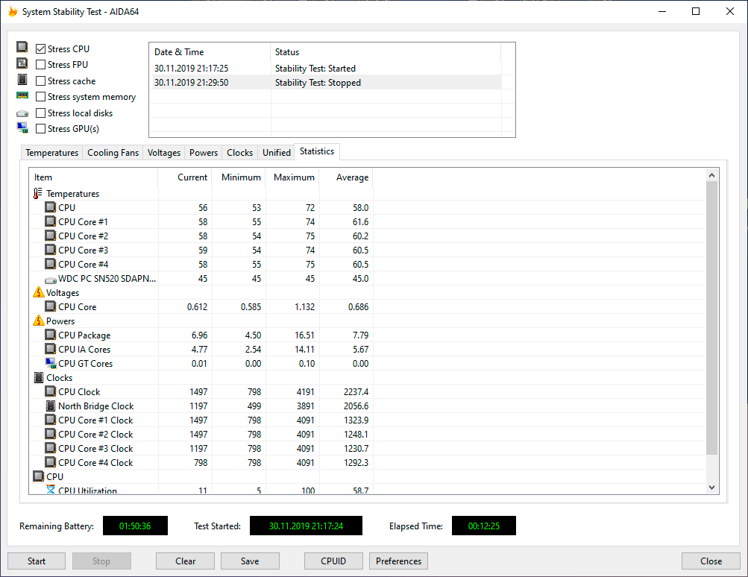748x577 pixels.
Task: Select the CPU Core #3 Clock row label
Action: point(95,448)
